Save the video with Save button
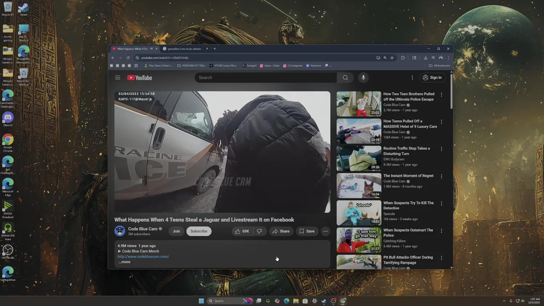 click(x=307, y=231)
